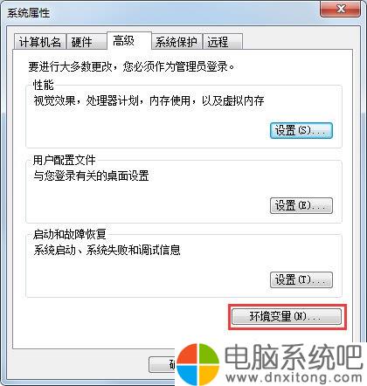367x386 pixels.
Task: Select the 启动和故障恢复 group label
Action: 69,234
